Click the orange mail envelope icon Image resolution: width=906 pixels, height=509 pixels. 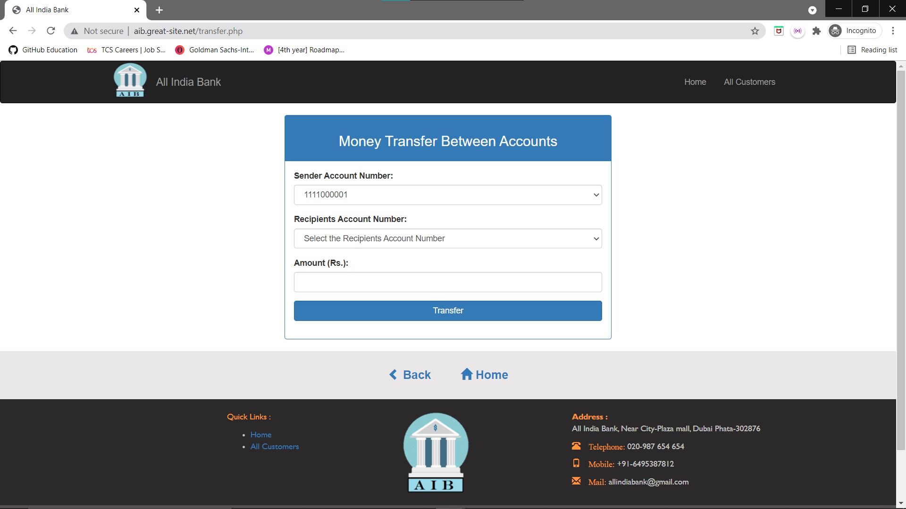coord(576,481)
